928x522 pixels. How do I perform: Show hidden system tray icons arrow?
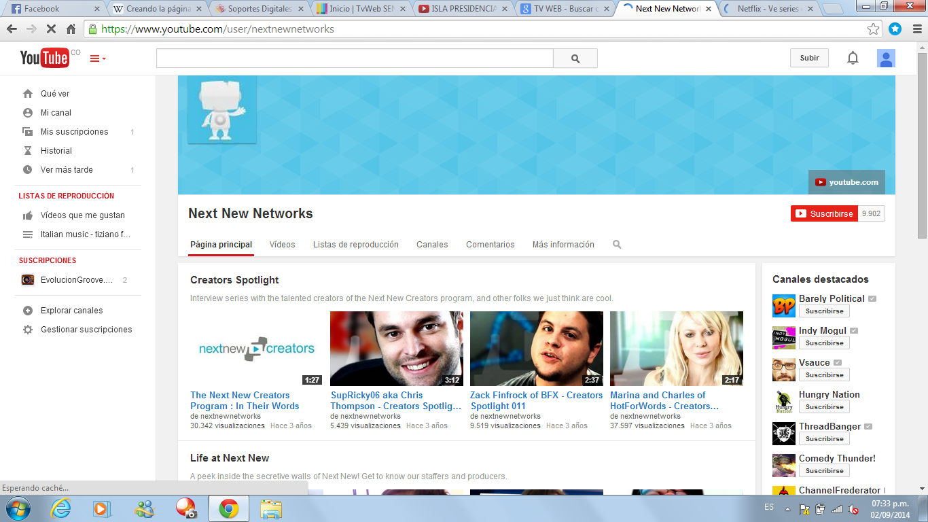(787, 508)
